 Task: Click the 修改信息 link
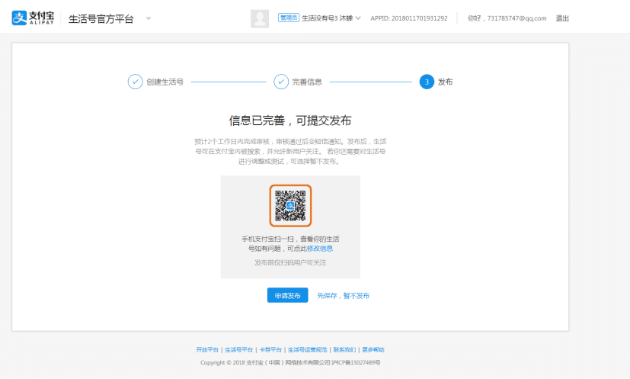pyautogui.click(x=320, y=249)
